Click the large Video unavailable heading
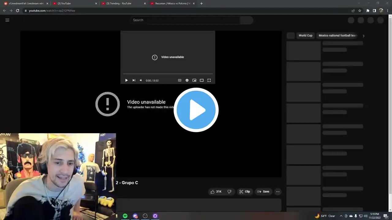Viewport: 392px width, 220px height. 146,102
